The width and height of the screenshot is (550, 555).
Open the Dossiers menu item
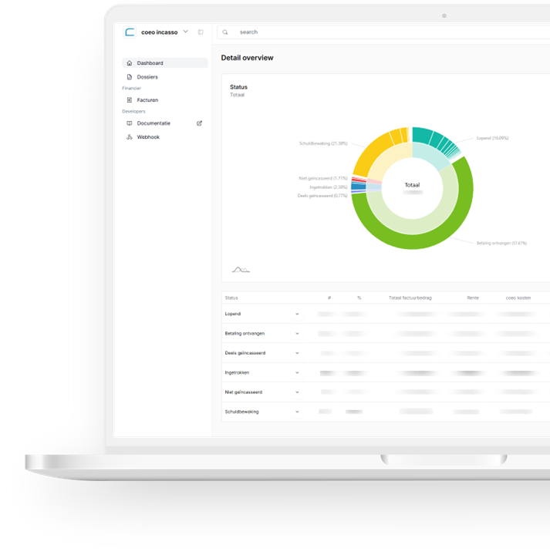tap(147, 77)
